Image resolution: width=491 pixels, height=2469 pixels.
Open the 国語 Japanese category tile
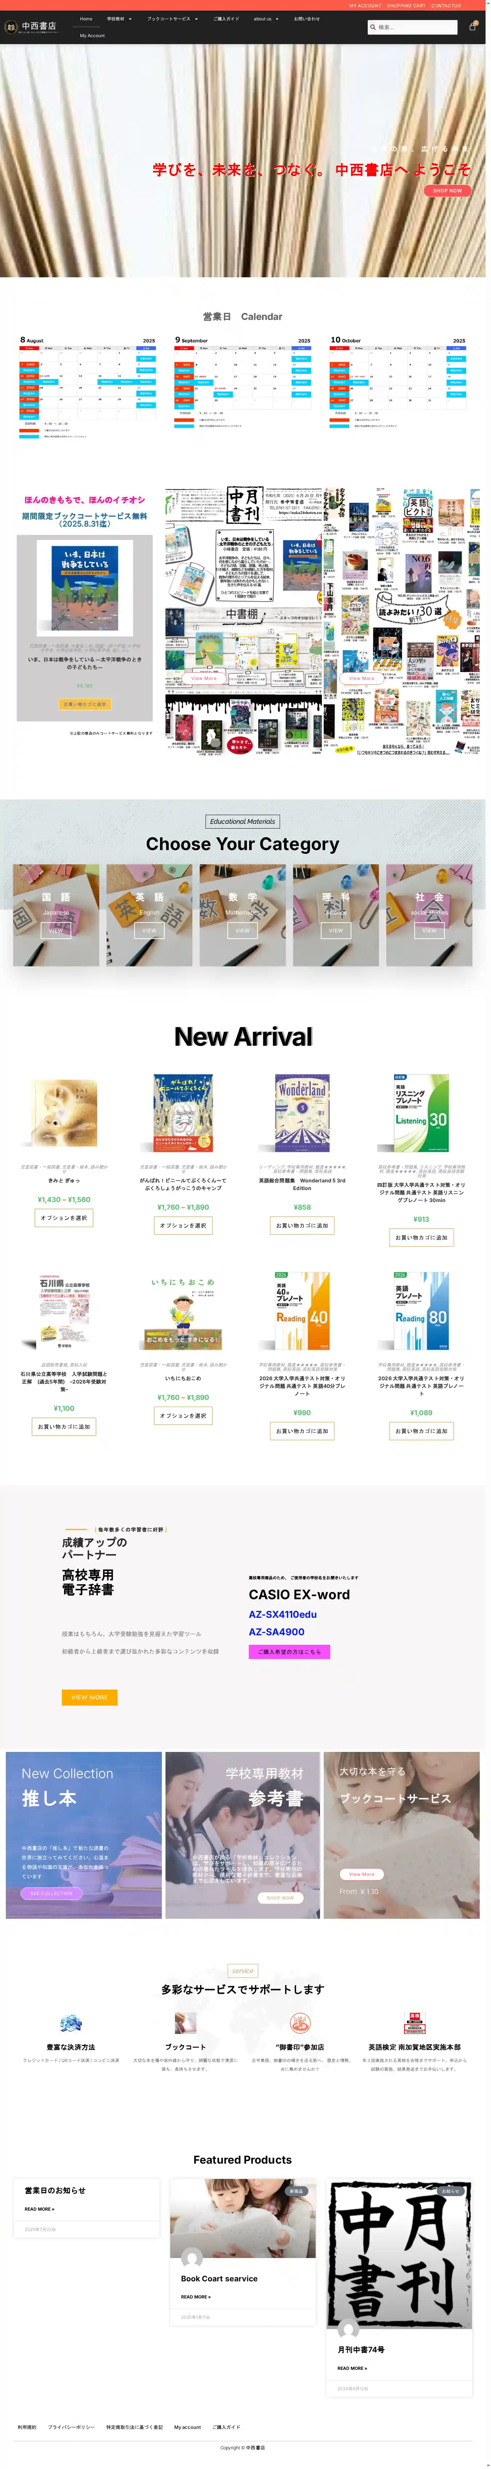pos(56,914)
